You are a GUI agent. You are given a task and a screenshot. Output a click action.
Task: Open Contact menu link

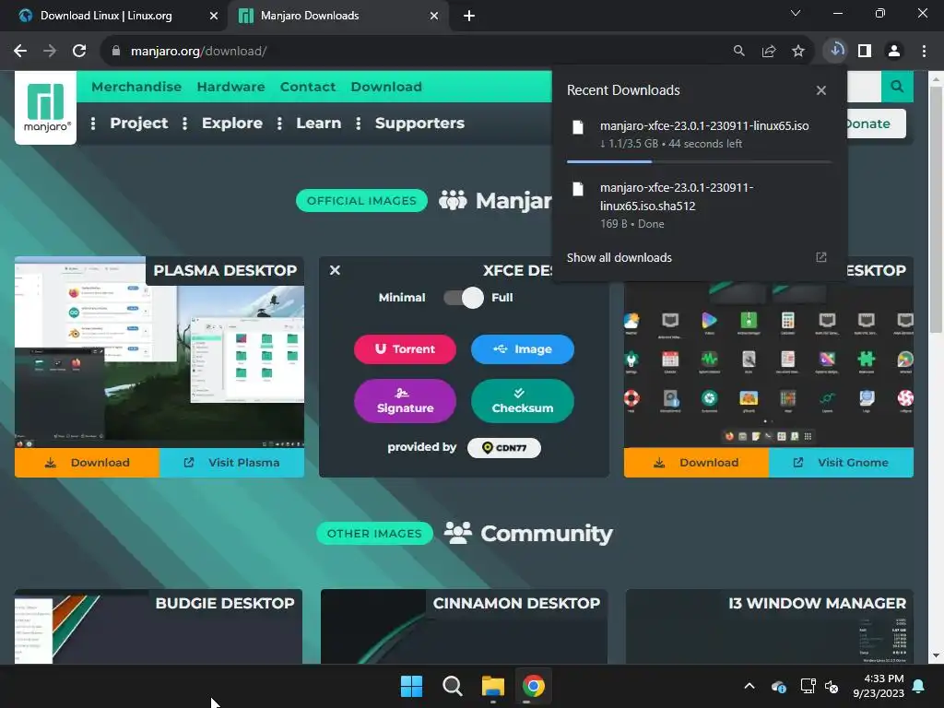[308, 87]
